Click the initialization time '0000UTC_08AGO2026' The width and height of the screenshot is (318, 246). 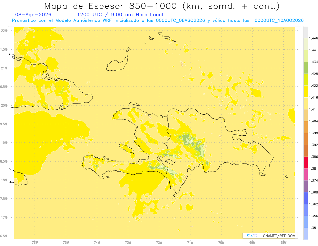tap(180, 20)
